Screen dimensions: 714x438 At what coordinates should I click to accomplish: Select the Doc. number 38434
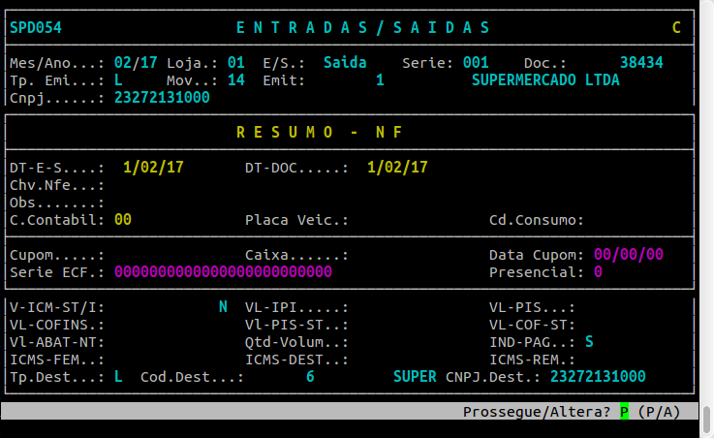pos(641,63)
